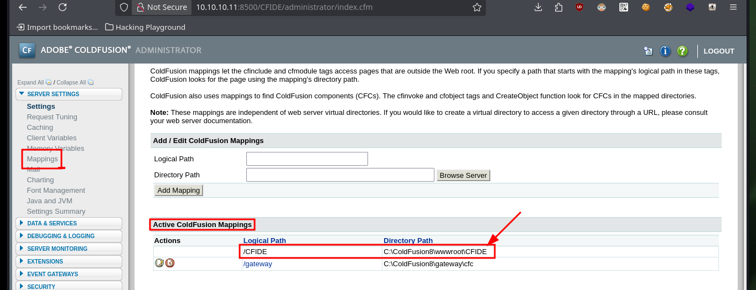
Task: Open the Settings menu item
Action: point(41,106)
